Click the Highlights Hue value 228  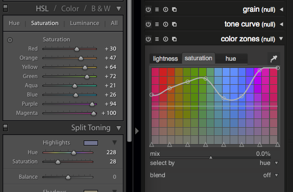tap(111, 152)
